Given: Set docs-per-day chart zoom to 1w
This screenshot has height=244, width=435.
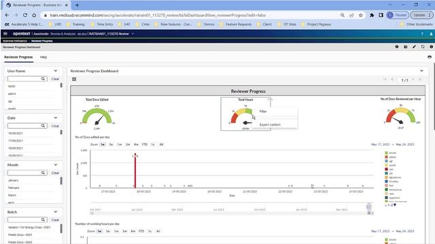Looking at the screenshot, I should pos(103,144).
